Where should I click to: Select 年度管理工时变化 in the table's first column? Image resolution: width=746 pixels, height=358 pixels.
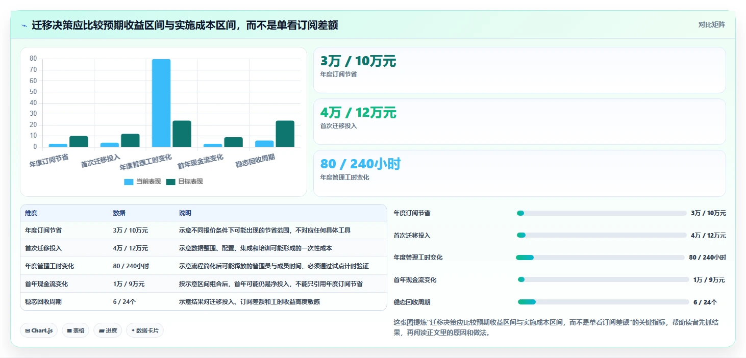[x=49, y=266]
